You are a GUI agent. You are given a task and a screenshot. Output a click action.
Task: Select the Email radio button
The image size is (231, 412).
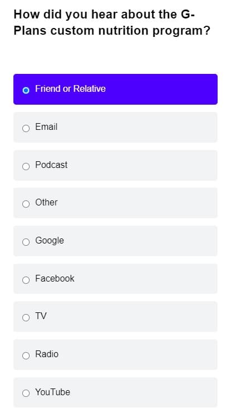click(x=26, y=129)
